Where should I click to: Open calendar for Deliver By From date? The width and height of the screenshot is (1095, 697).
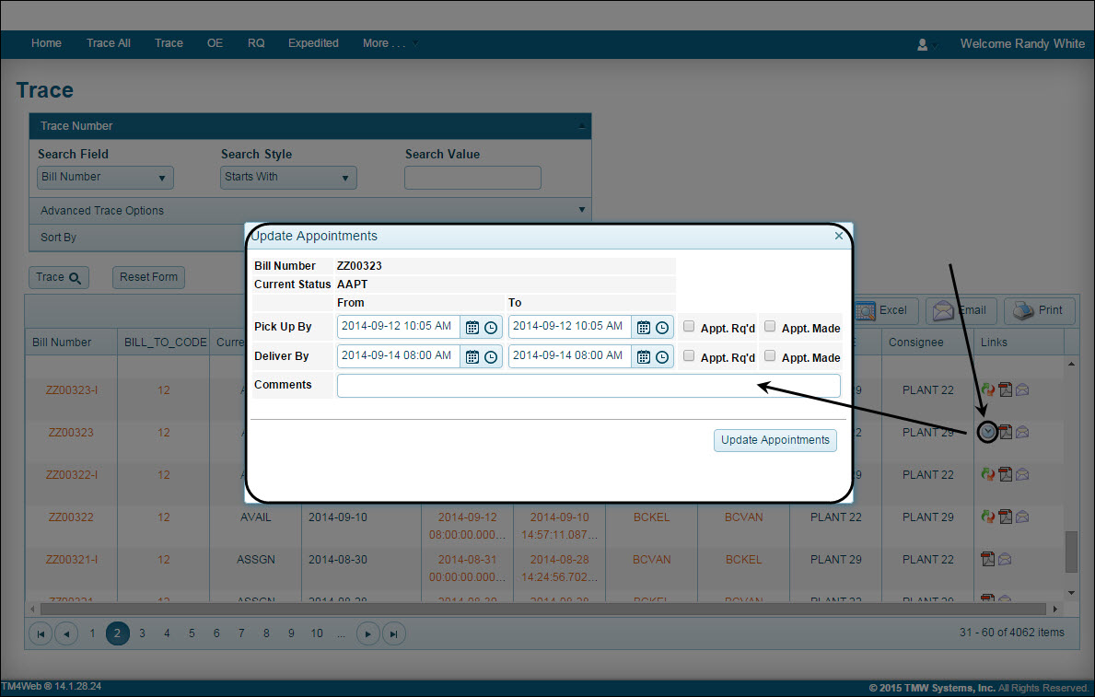[x=472, y=357]
